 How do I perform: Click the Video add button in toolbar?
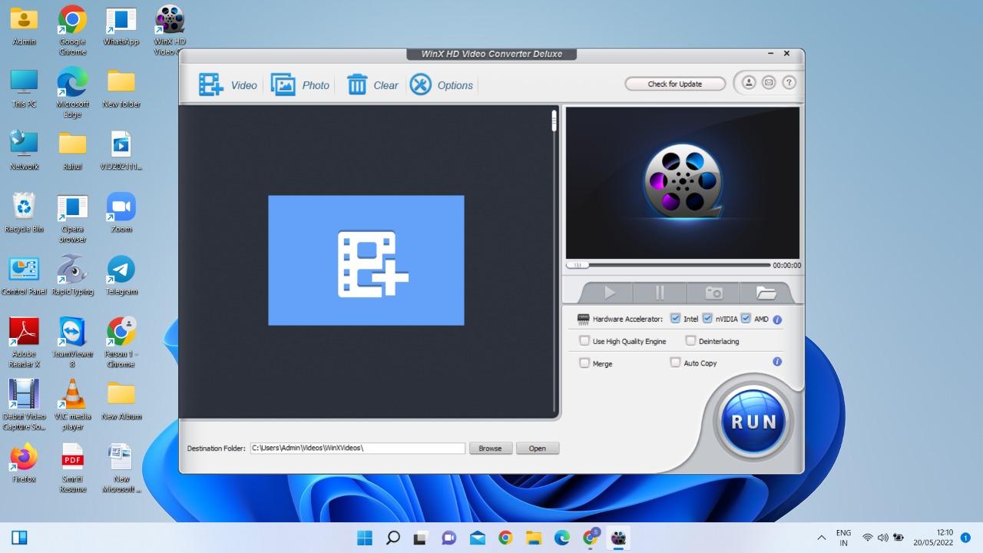[x=227, y=85]
